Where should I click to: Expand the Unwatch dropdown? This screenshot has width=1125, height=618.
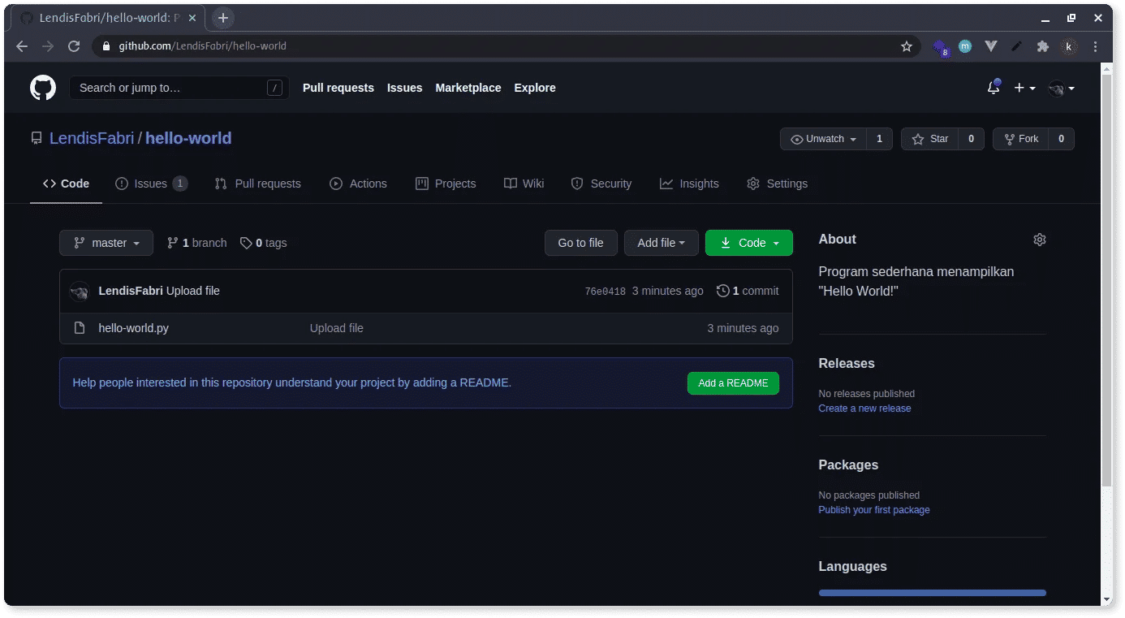[x=824, y=139]
